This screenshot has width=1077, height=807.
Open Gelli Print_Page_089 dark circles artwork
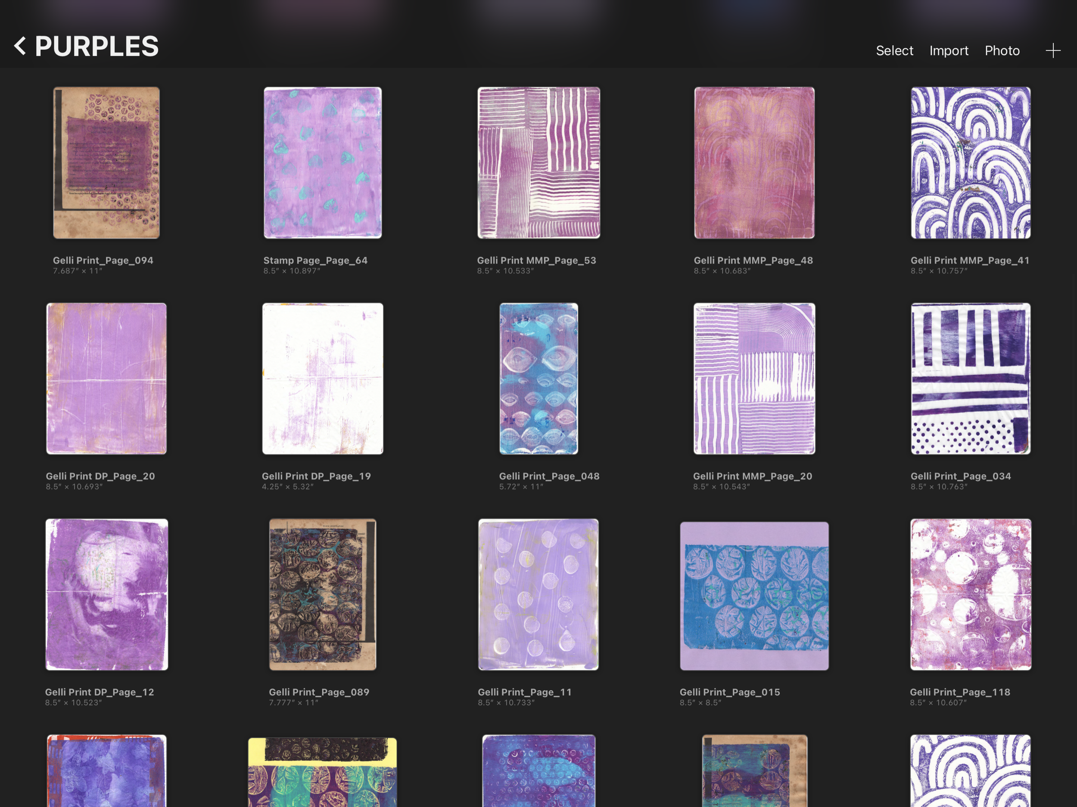point(322,594)
